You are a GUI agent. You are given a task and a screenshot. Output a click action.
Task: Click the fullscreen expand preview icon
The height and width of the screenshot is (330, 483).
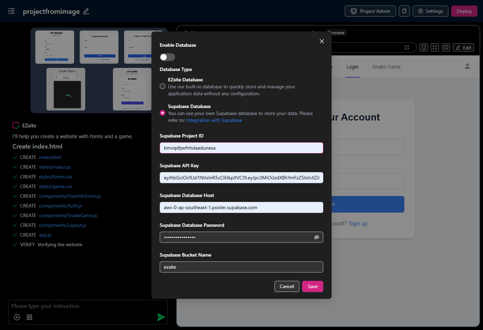tap(435, 47)
